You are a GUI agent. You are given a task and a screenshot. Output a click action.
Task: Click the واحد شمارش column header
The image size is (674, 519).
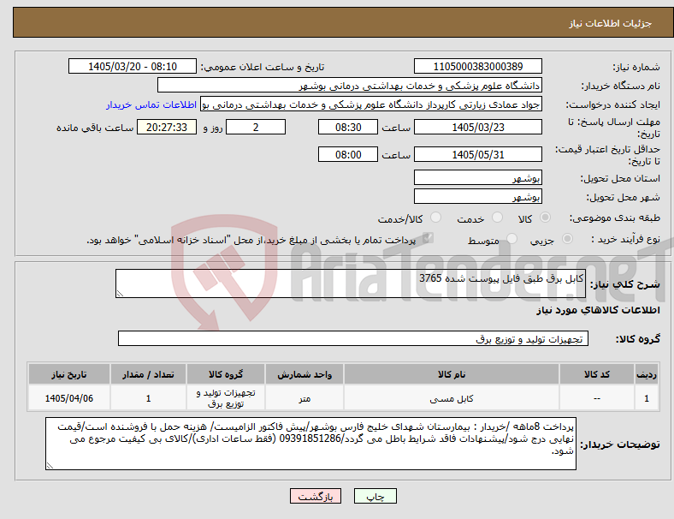[304, 374]
